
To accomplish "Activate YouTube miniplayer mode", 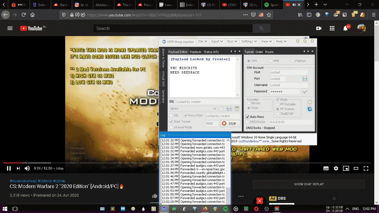I will 346,168.
